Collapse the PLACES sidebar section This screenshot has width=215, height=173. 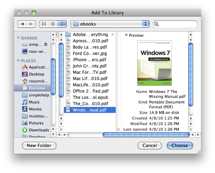pyautogui.click(x=19, y=61)
